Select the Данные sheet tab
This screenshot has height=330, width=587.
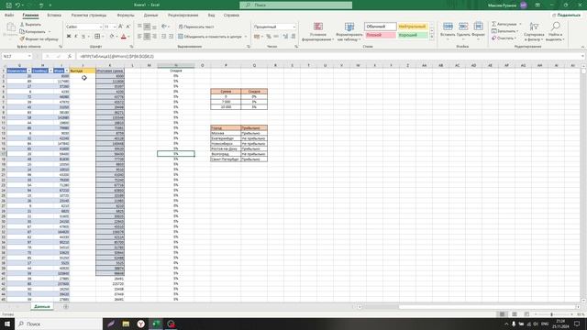[42, 306]
